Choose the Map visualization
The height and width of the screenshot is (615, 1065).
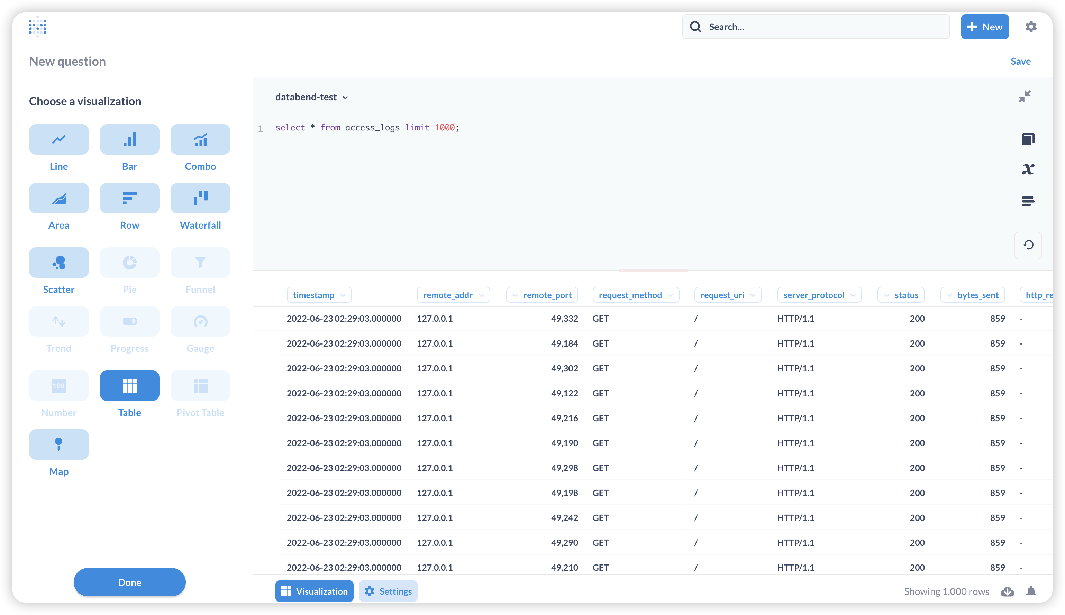[x=59, y=445]
